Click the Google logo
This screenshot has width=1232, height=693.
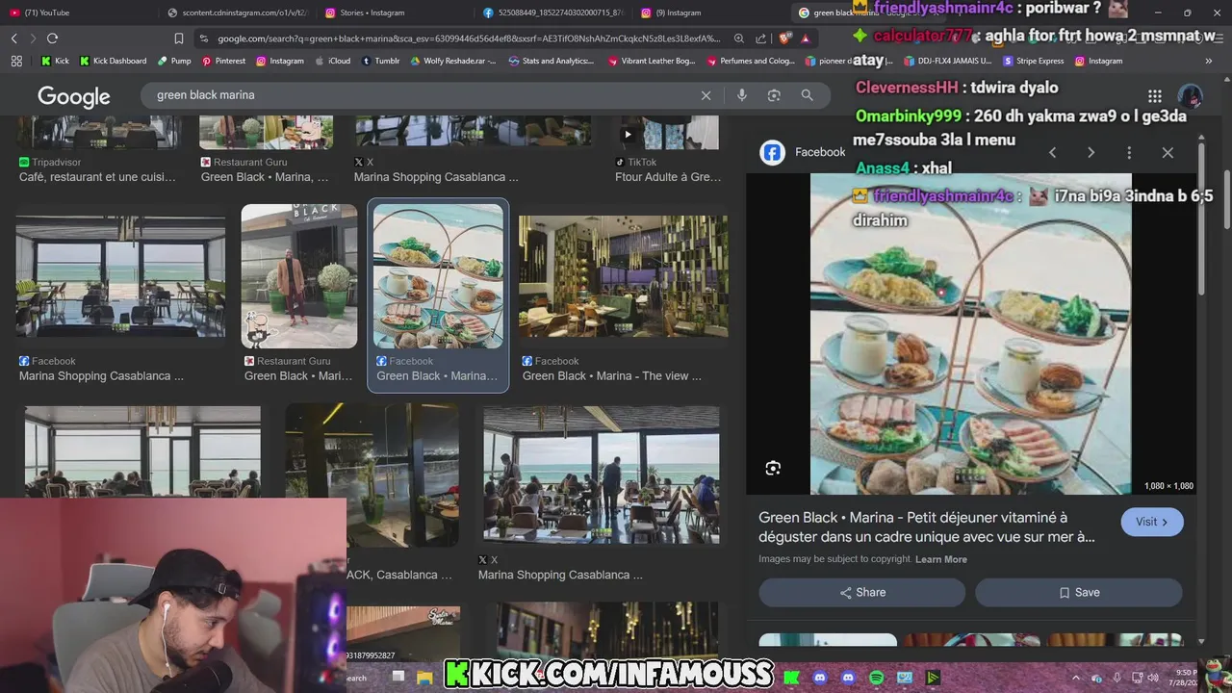pos(74,96)
